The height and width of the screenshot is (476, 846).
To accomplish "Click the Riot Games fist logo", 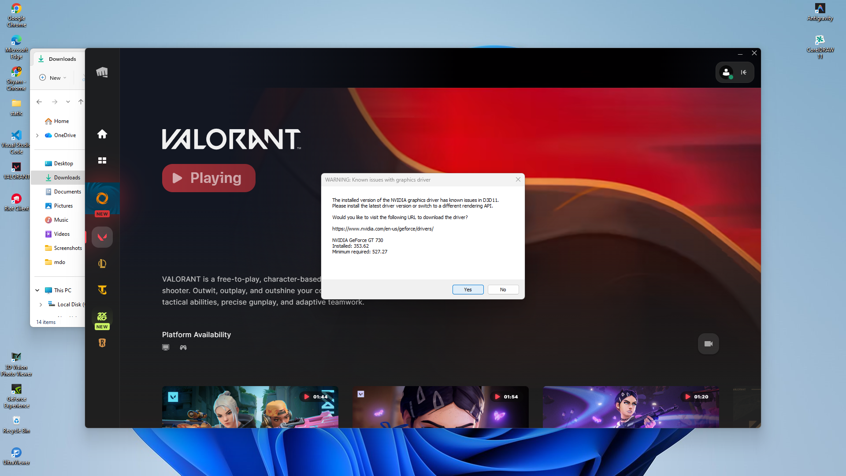I will [102, 72].
